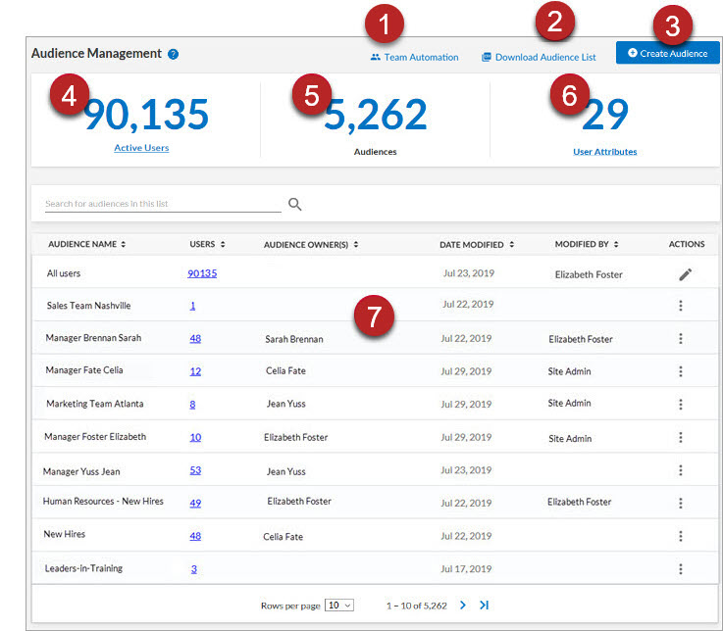
Task: Open Rows per page dropdown
Action: click(338, 606)
